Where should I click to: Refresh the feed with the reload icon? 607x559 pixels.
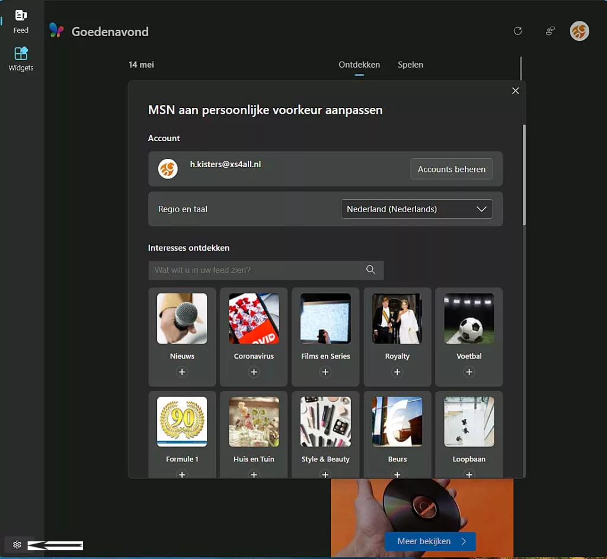[x=517, y=31]
